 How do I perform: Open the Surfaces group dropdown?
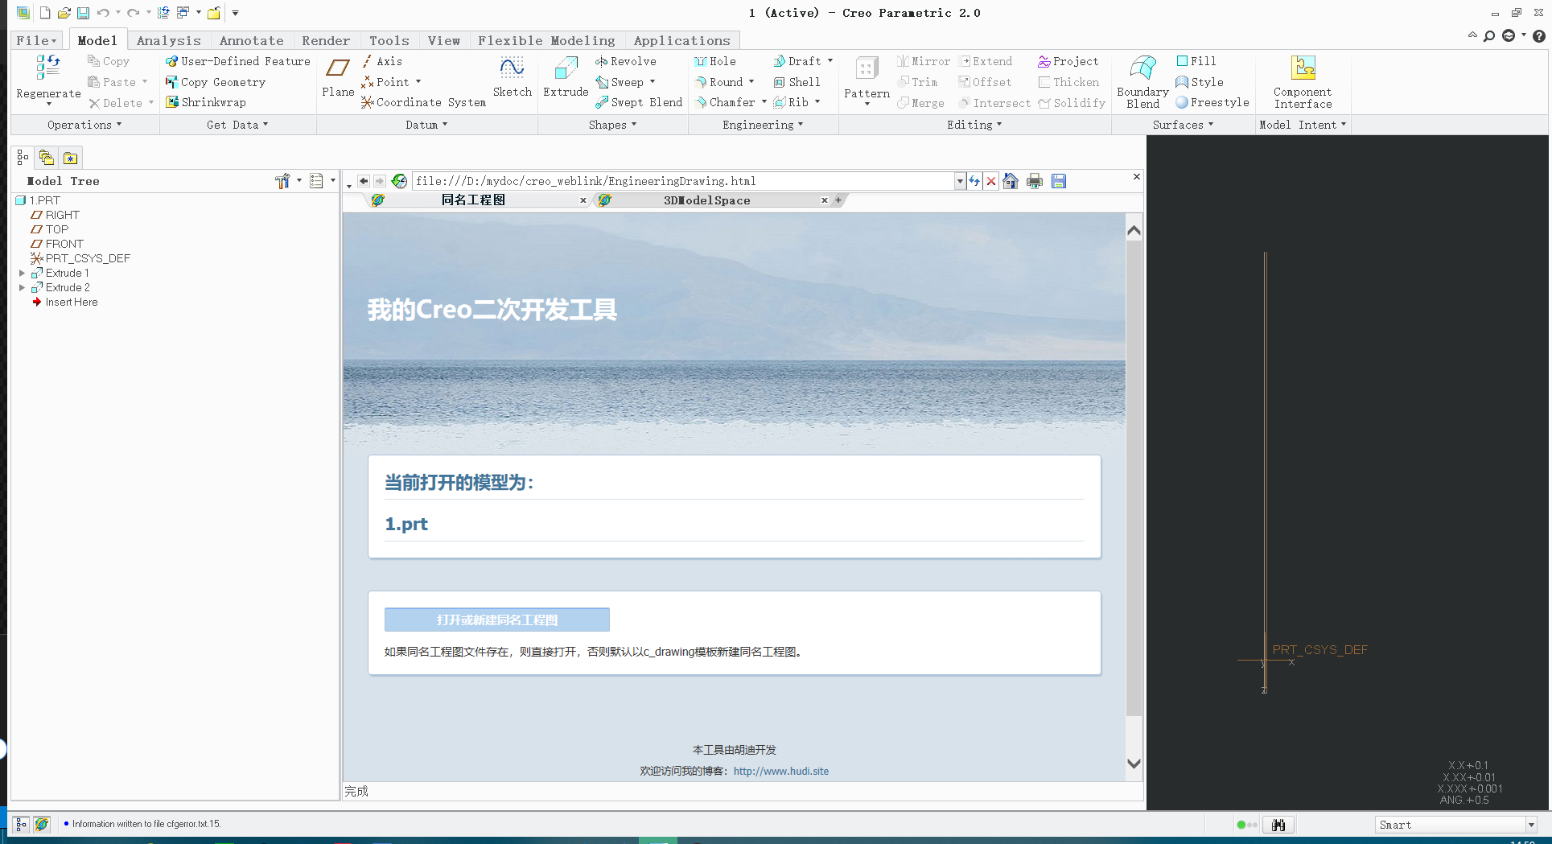(x=1183, y=125)
